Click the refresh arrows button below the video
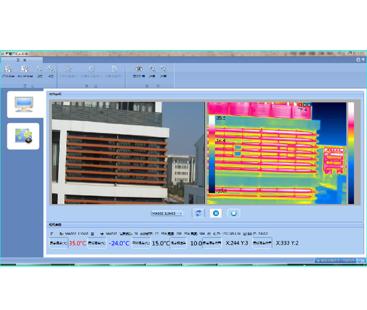This screenshot has width=367, height=310. point(198,213)
